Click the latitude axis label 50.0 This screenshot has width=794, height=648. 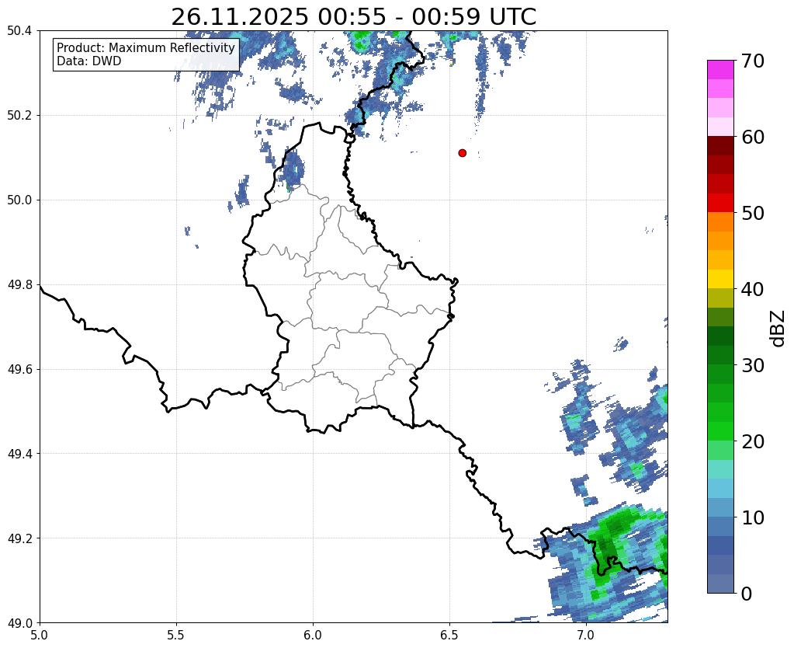pos(19,200)
